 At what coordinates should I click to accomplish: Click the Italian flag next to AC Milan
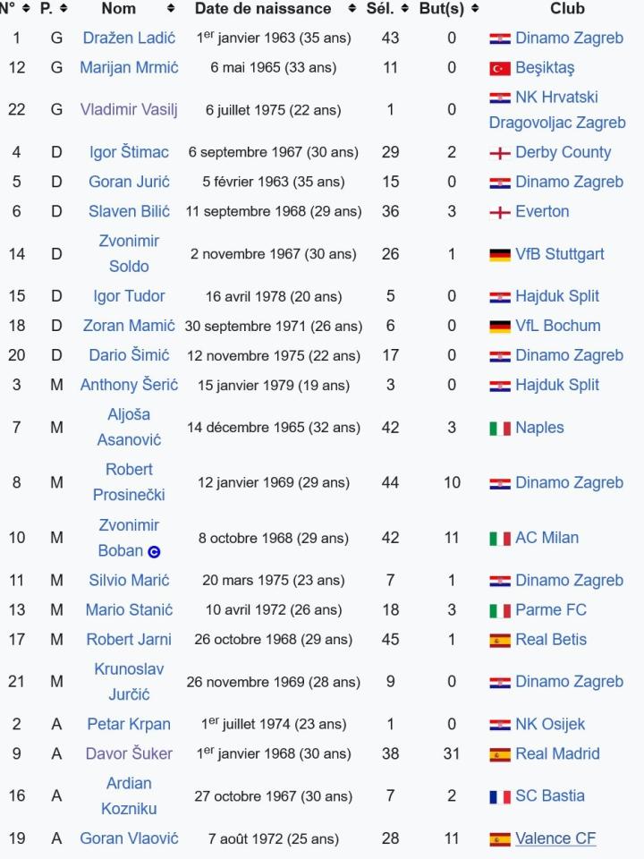click(x=500, y=539)
